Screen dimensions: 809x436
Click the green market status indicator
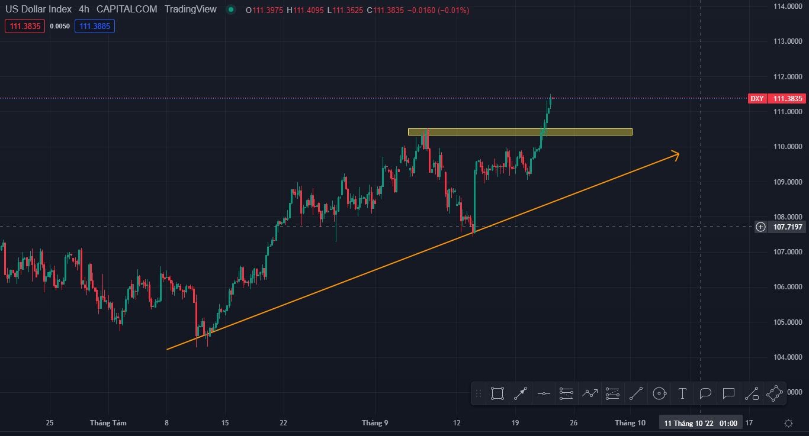click(x=231, y=9)
